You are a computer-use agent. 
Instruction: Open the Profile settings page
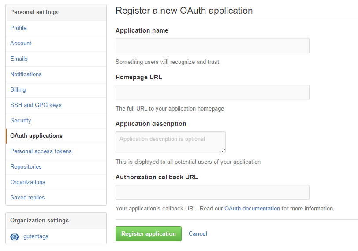[19, 28]
